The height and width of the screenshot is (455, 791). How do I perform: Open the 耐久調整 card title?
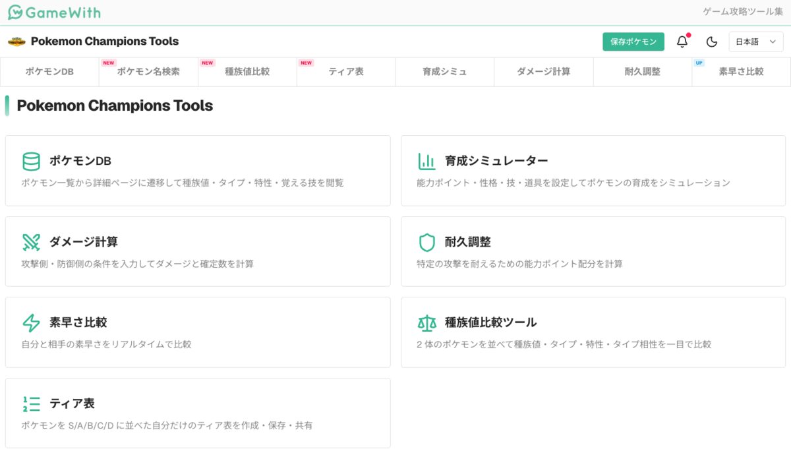tap(468, 242)
